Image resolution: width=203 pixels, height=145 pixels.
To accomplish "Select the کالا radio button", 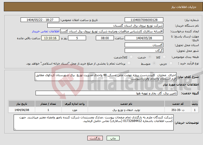I will click(164, 57).
